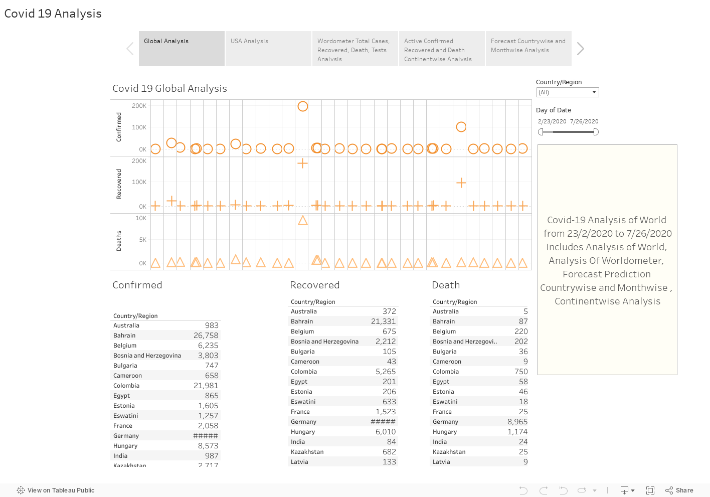The height and width of the screenshot is (497, 710).
Task: Click the leftmost Confirmed circle mark
Action: tap(155, 149)
